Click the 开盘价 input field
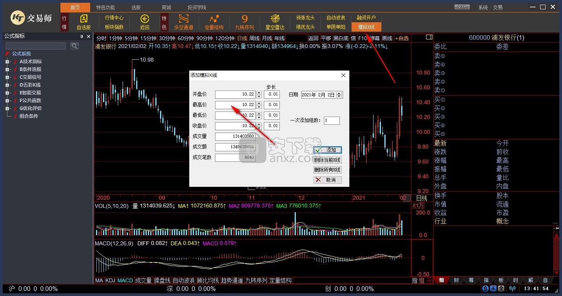562x296 pixels. 235,94
